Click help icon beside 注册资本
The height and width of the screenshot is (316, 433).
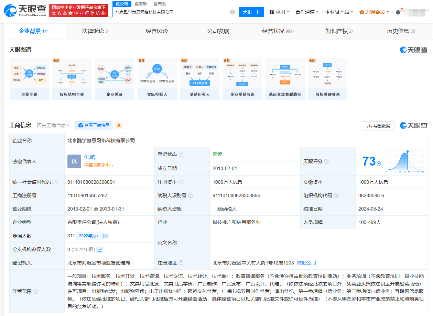pyautogui.click(x=181, y=182)
